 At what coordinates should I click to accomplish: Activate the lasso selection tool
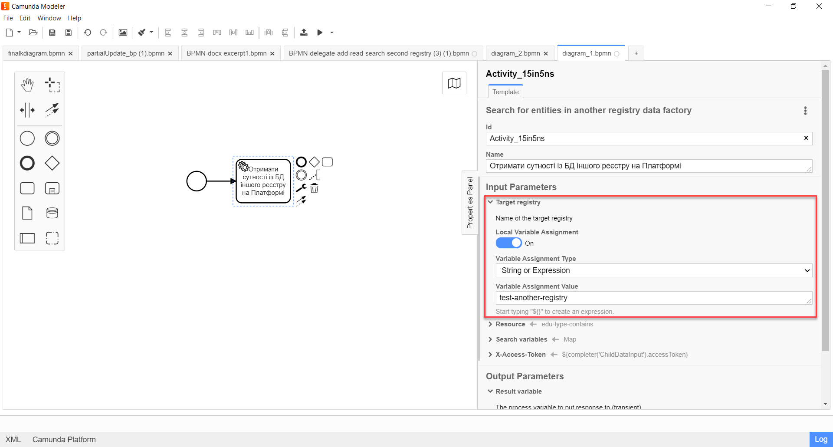(x=52, y=85)
